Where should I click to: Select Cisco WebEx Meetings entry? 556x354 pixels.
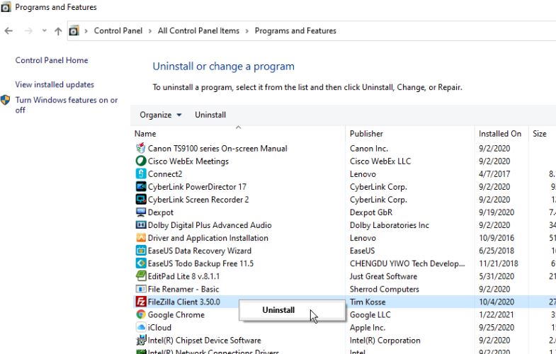[188, 161]
